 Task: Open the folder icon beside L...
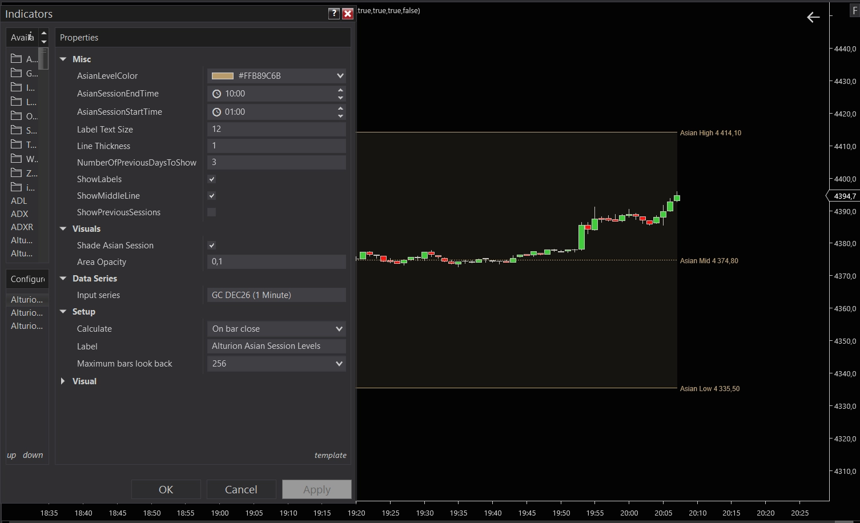[16, 102]
